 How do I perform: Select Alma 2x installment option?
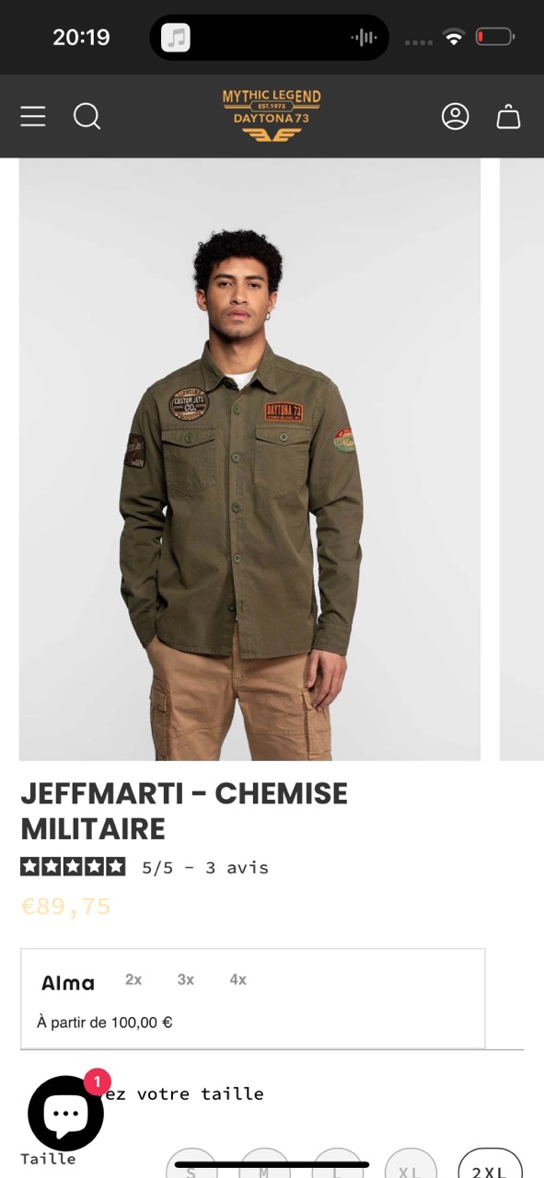point(133,980)
